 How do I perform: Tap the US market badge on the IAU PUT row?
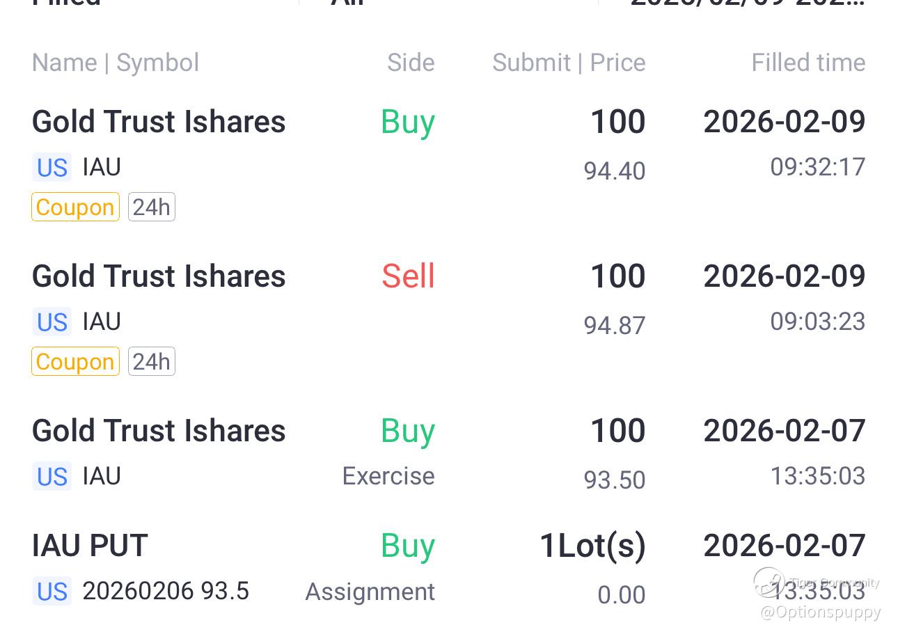coord(52,592)
